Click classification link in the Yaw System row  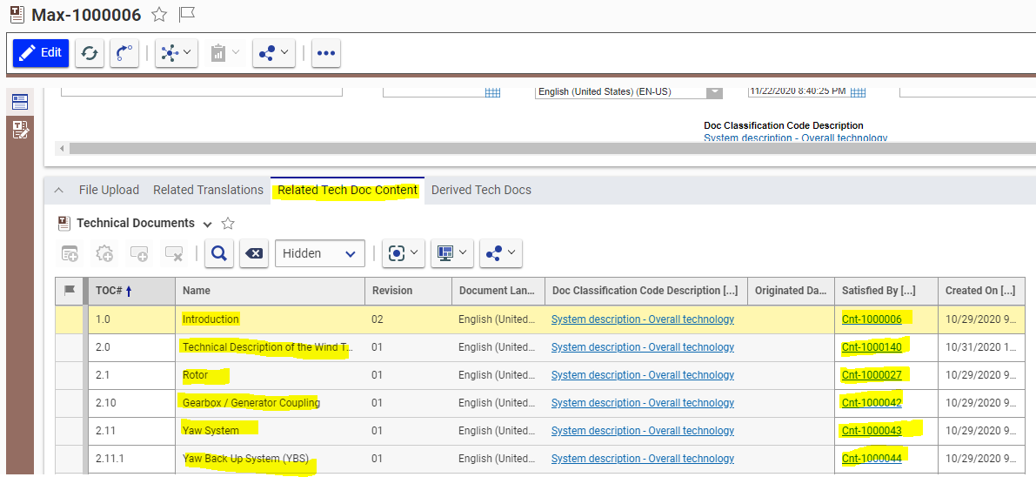[x=642, y=431]
